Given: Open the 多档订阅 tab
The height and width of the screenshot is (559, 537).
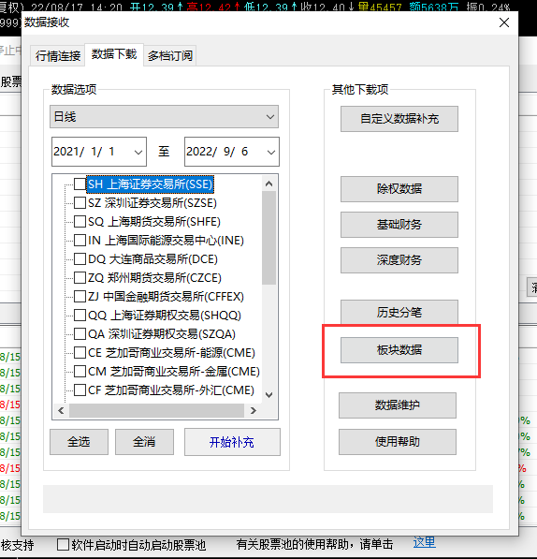Looking at the screenshot, I should (170, 56).
